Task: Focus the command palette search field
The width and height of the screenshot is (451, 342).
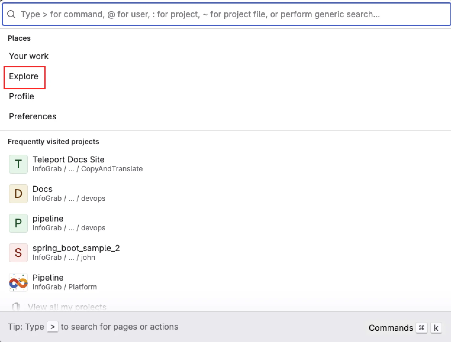Action: 225,14
